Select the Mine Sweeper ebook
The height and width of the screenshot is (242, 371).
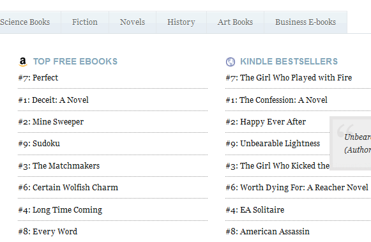coord(51,122)
